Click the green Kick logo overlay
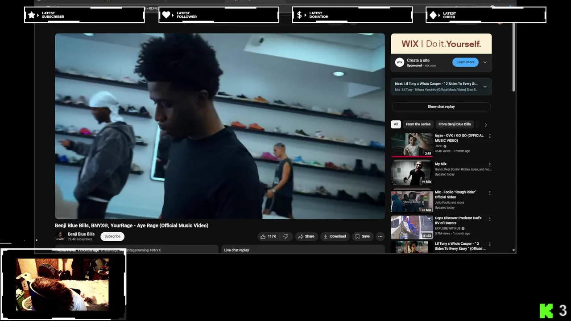Viewport: 571px width, 321px height. (x=546, y=311)
